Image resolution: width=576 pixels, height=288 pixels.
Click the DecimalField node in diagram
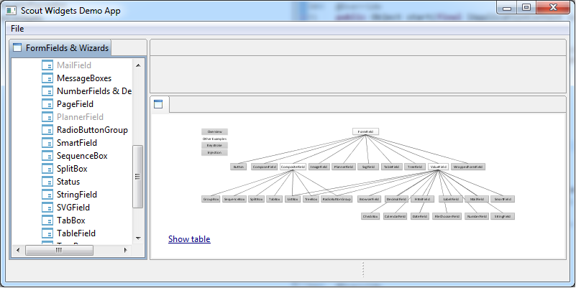pos(397,199)
